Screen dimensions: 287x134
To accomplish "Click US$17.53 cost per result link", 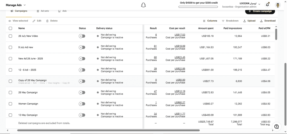I will (x=180, y=35).
